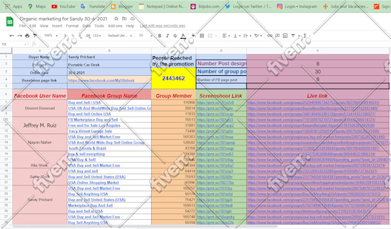Viewport: 391px width, 229px height.
Task: Insert a link from the toolbar
Action: [x=270, y=36]
